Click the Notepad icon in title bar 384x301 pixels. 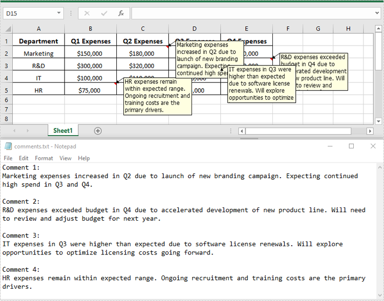pyautogui.click(x=8, y=146)
